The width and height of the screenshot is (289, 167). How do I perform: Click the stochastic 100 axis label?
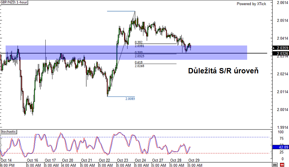coord(281,132)
